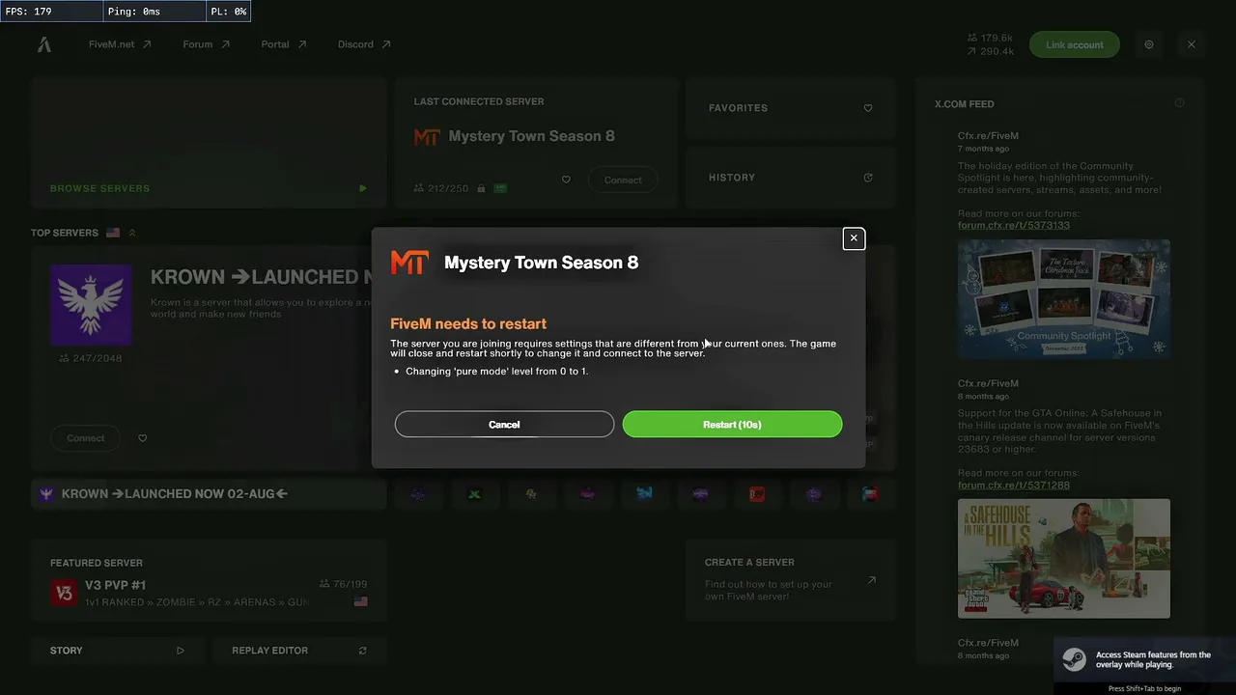This screenshot has width=1236, height=695.
Task: Select the red server icon in the strip
Action: (x=757, y=494)
